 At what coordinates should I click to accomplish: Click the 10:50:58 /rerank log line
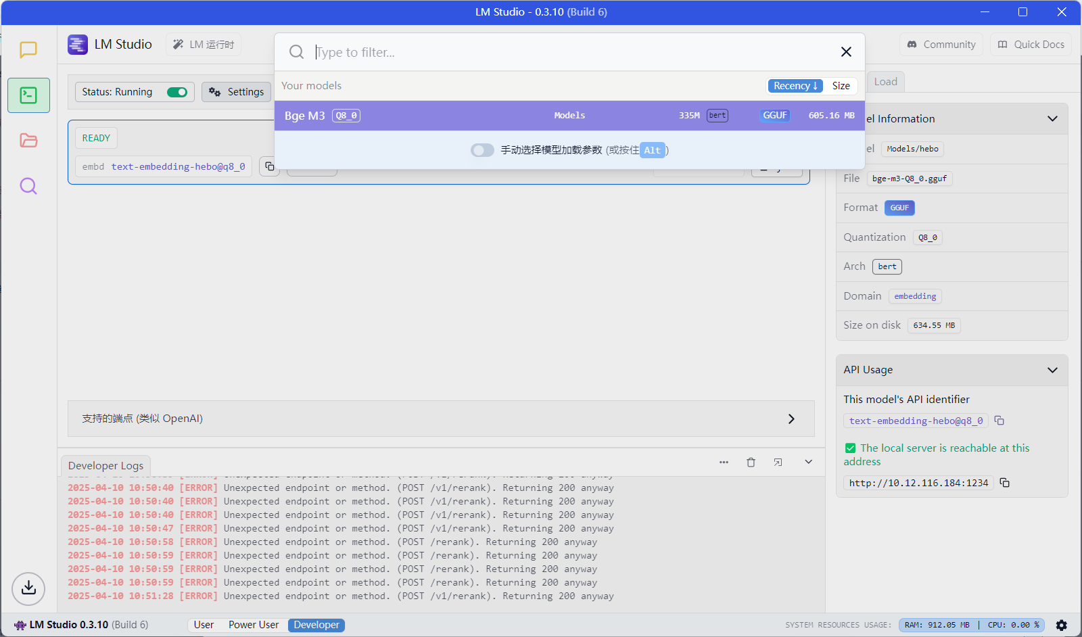pos(333,542)
